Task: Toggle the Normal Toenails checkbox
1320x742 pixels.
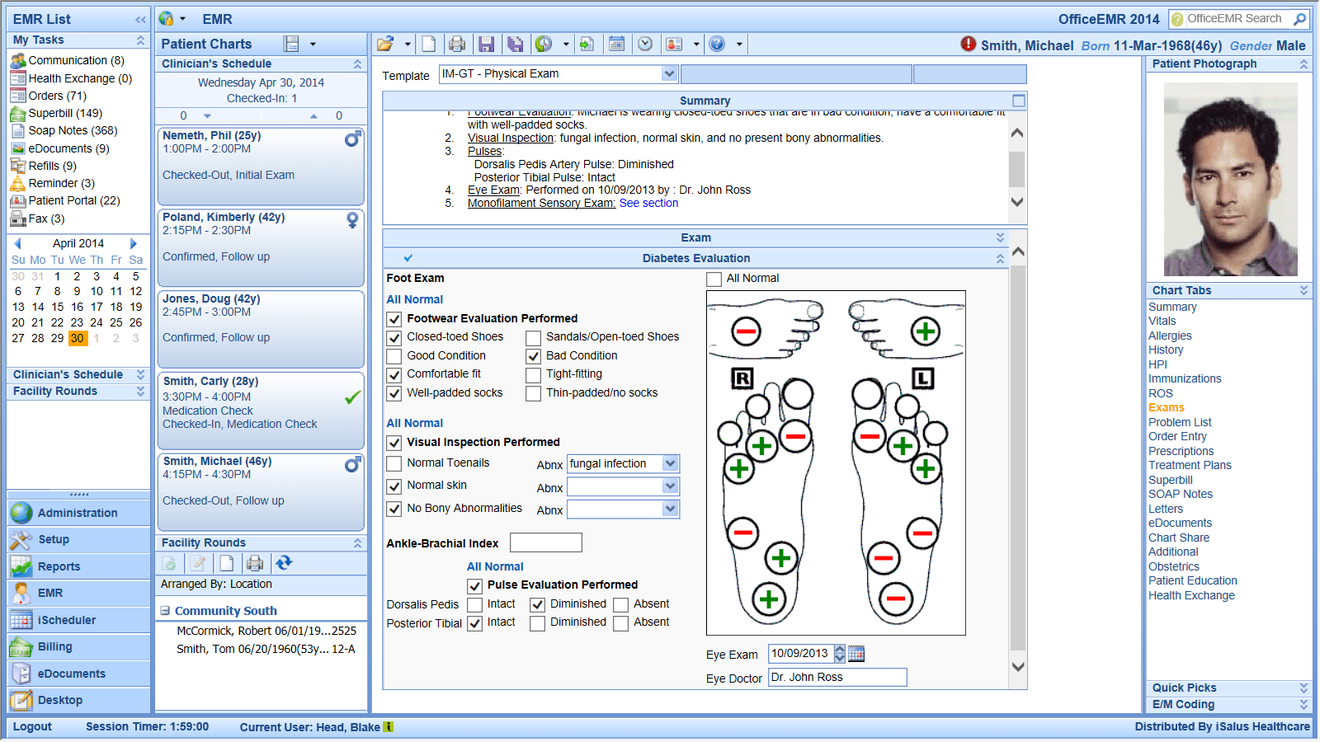Action: [x=394, y=463]
